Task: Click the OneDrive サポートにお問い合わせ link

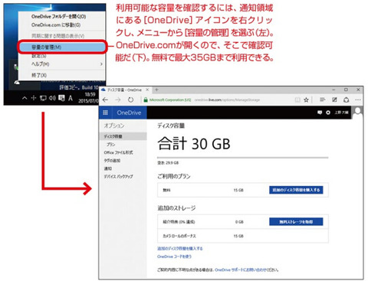Action: click(240, 270)
